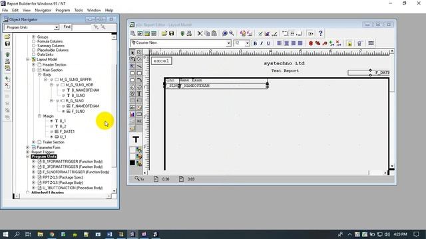Expand the Parameter Form node
This screenshot has height=239, width=426.
(x=28, y=147)
